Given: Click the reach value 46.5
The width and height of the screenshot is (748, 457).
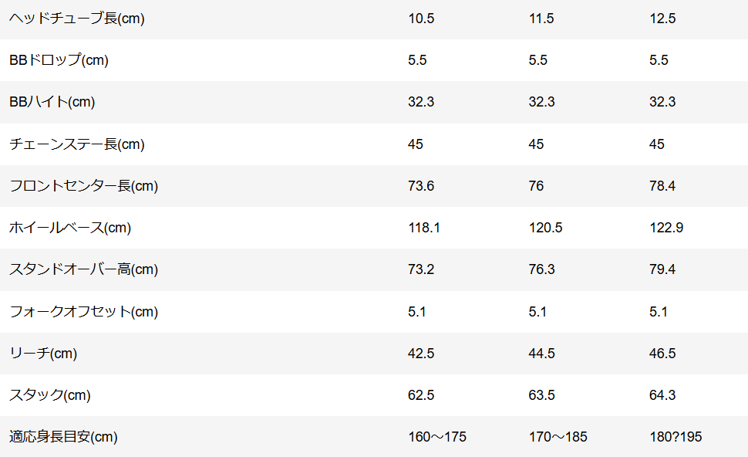Looking at the screenshot, I should 662,354.
